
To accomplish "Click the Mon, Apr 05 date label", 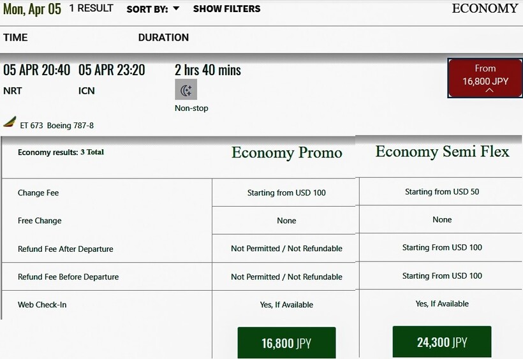I will (x=33, y=9).
